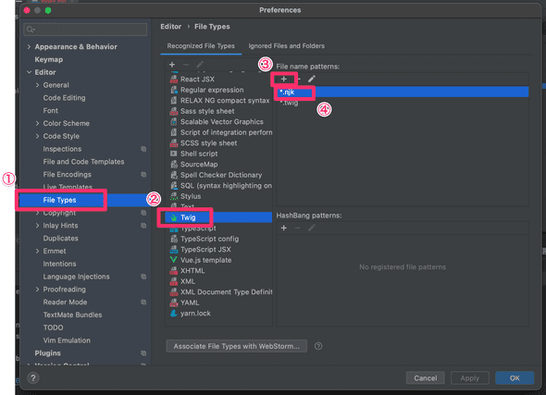Open the Recognized File Types tab
The image size is (546, 395).
pos(201,46)
